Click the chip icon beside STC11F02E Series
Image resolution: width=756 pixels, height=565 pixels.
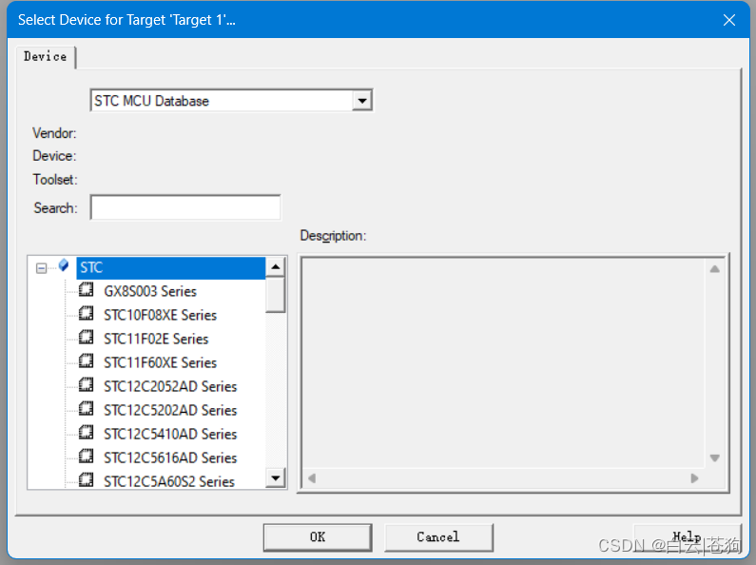(87, 337)
